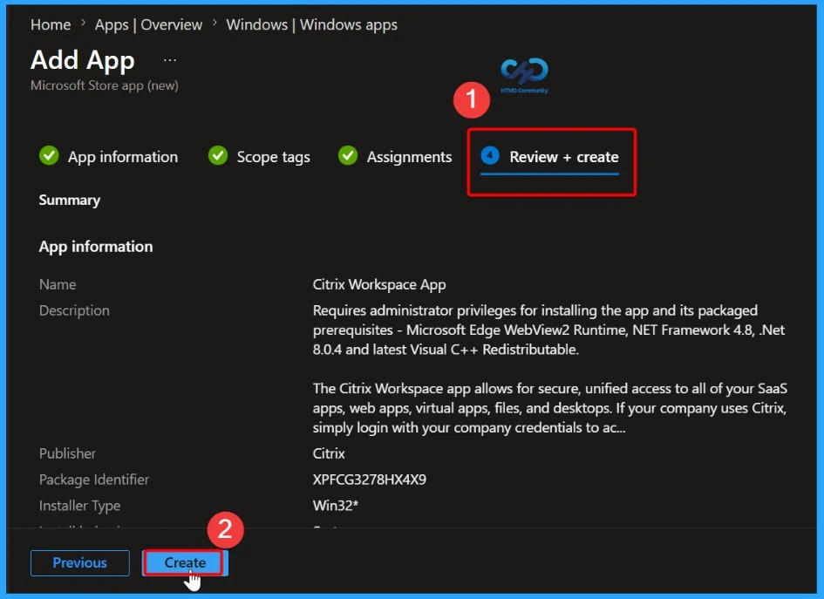824x599 pixels.
Task: Open Windows | Windows apps breadcrumb
Action: [311, 24]
